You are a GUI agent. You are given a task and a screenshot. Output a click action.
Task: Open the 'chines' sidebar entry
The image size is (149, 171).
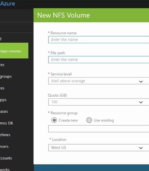5,135
